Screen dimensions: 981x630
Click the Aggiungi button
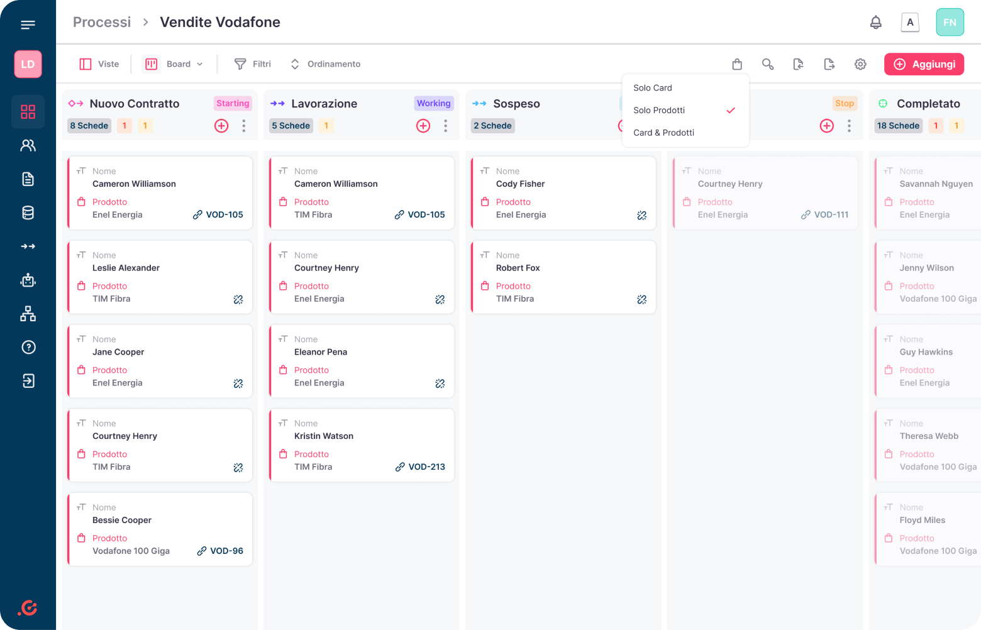click(x=924, y=64)
